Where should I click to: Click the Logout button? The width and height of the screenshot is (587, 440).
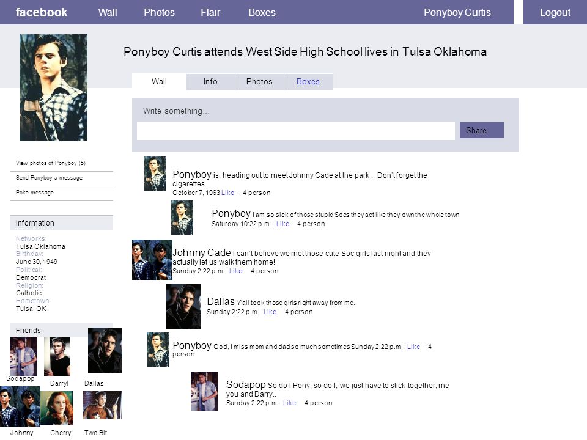click(555, 12)
